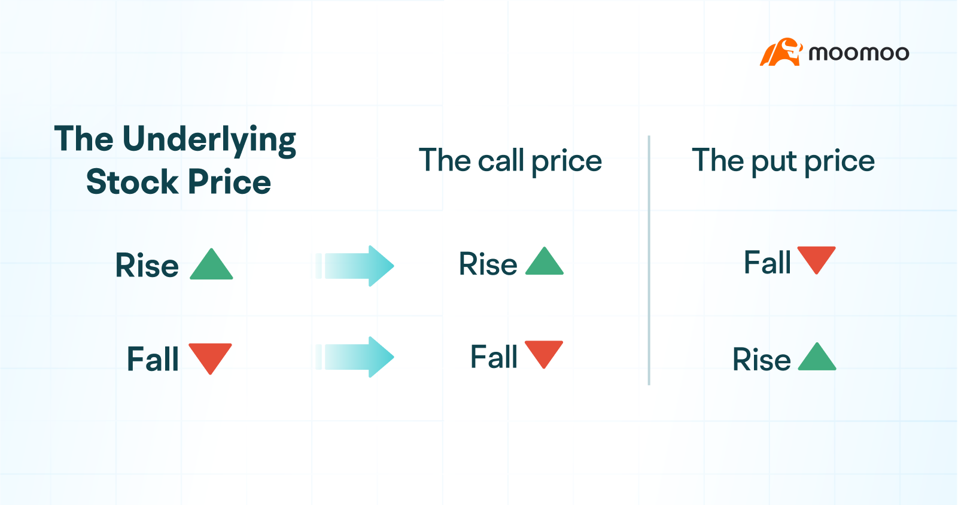Click the 'Rise' text in call price column

488,264
